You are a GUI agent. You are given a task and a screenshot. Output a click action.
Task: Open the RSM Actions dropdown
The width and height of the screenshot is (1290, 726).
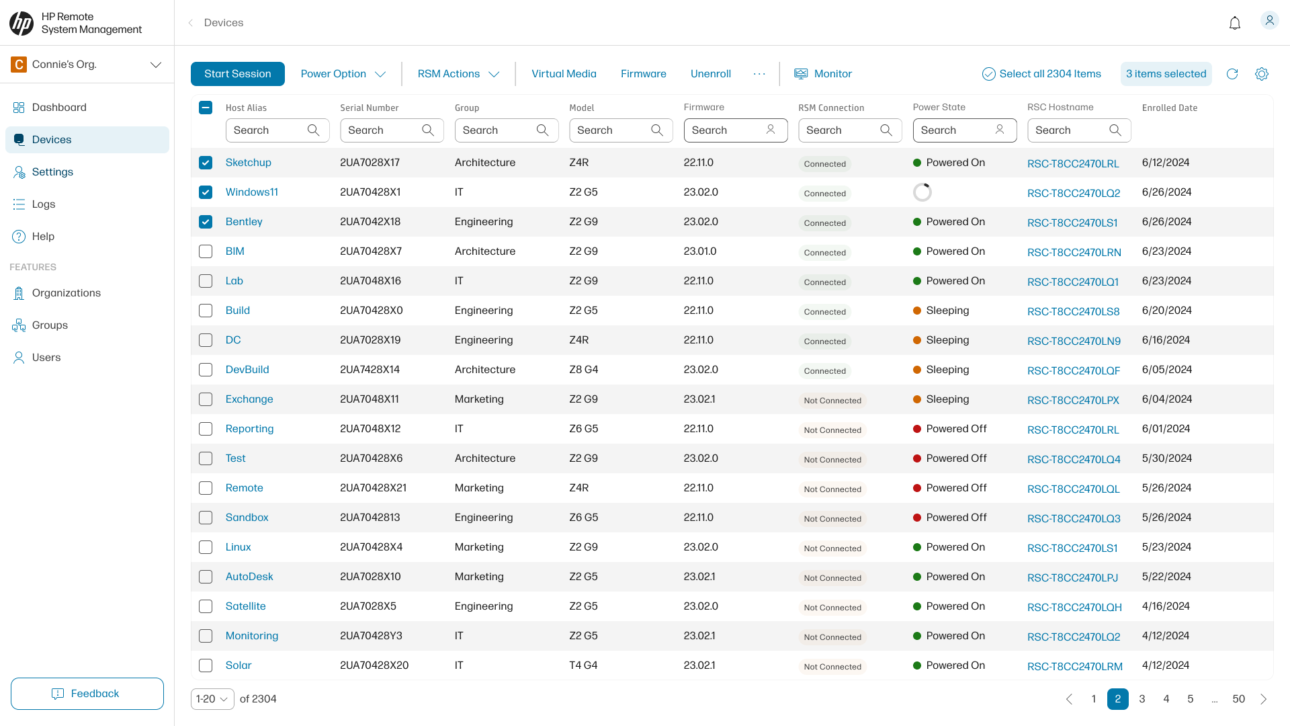coord(458,74)
